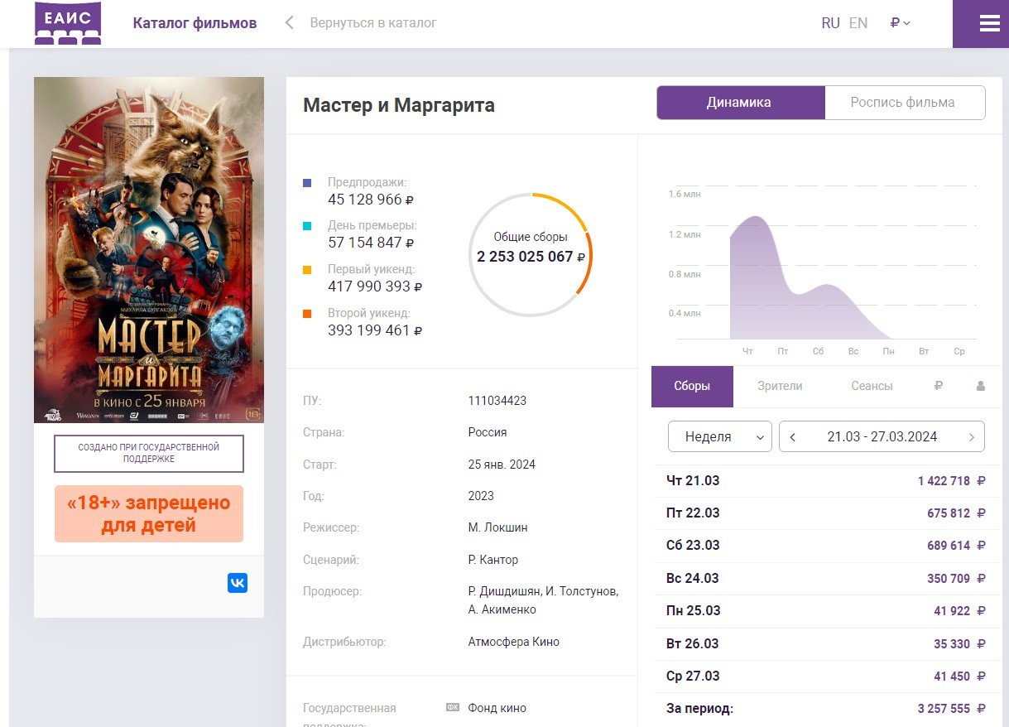This screenshot has width=1009, height=727.
Task: Switch chart to ruble icon view
Action: click(x=939, y=386)
